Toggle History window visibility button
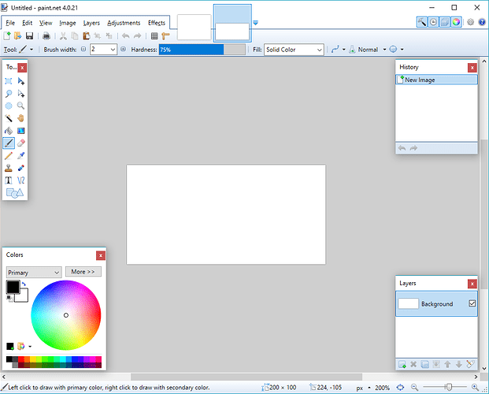The image size is (489, 394). point(433,22)
